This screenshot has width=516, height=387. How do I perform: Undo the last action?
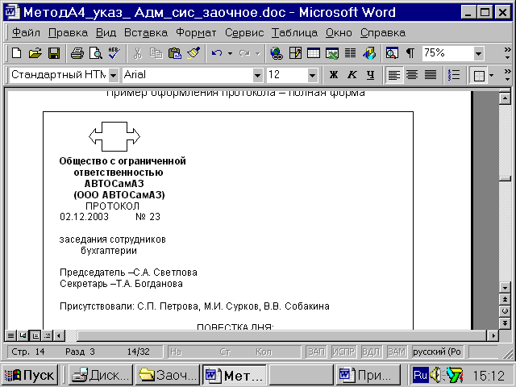pyautogui.click(x=217, y=53)
